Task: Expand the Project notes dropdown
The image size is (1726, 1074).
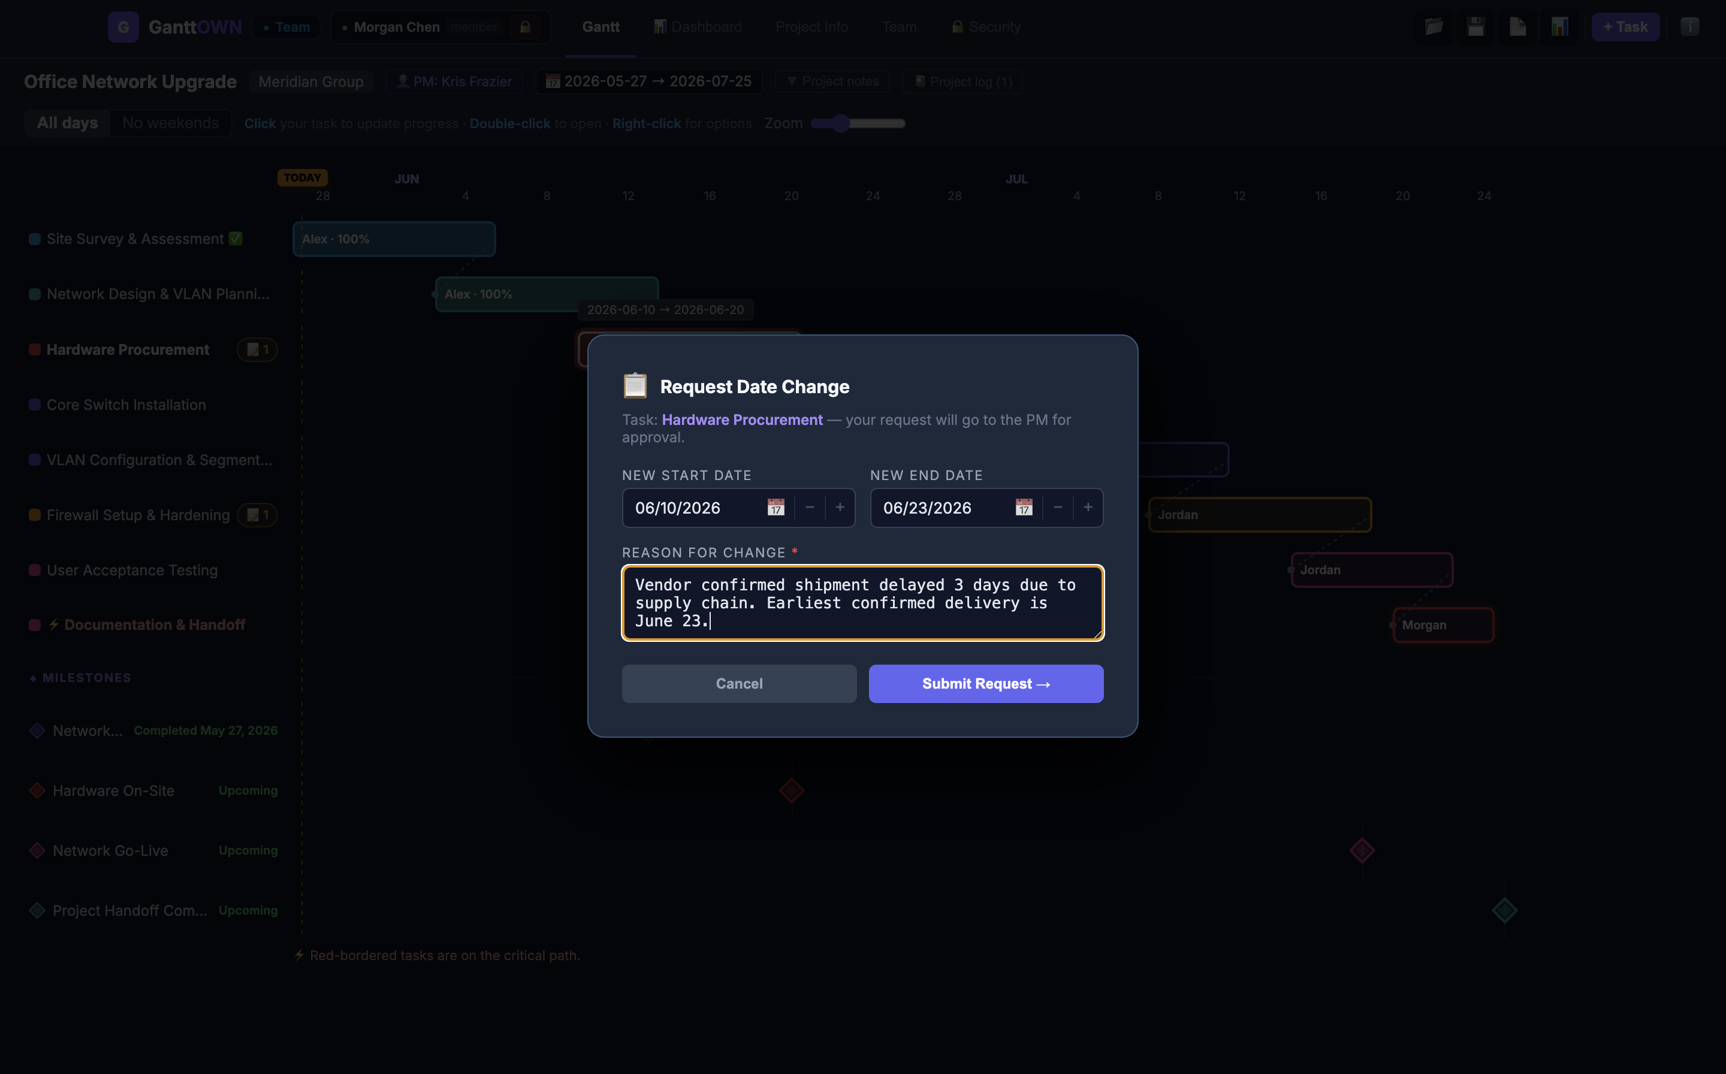Action: click(x=832, y=82)
